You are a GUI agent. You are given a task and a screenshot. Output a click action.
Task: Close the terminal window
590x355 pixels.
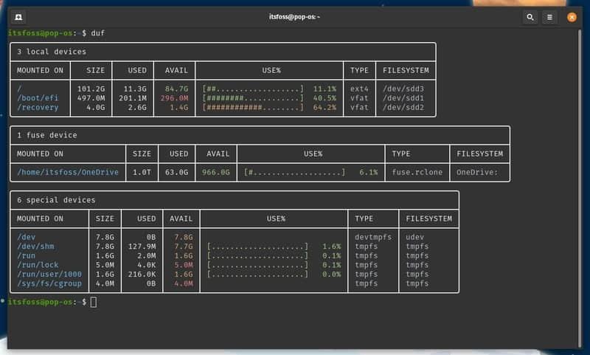(572, 16)
